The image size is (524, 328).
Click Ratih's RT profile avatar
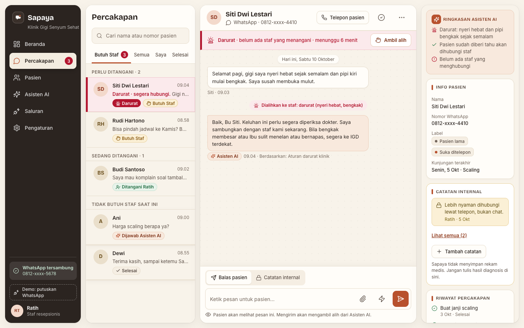click(17, 311)
